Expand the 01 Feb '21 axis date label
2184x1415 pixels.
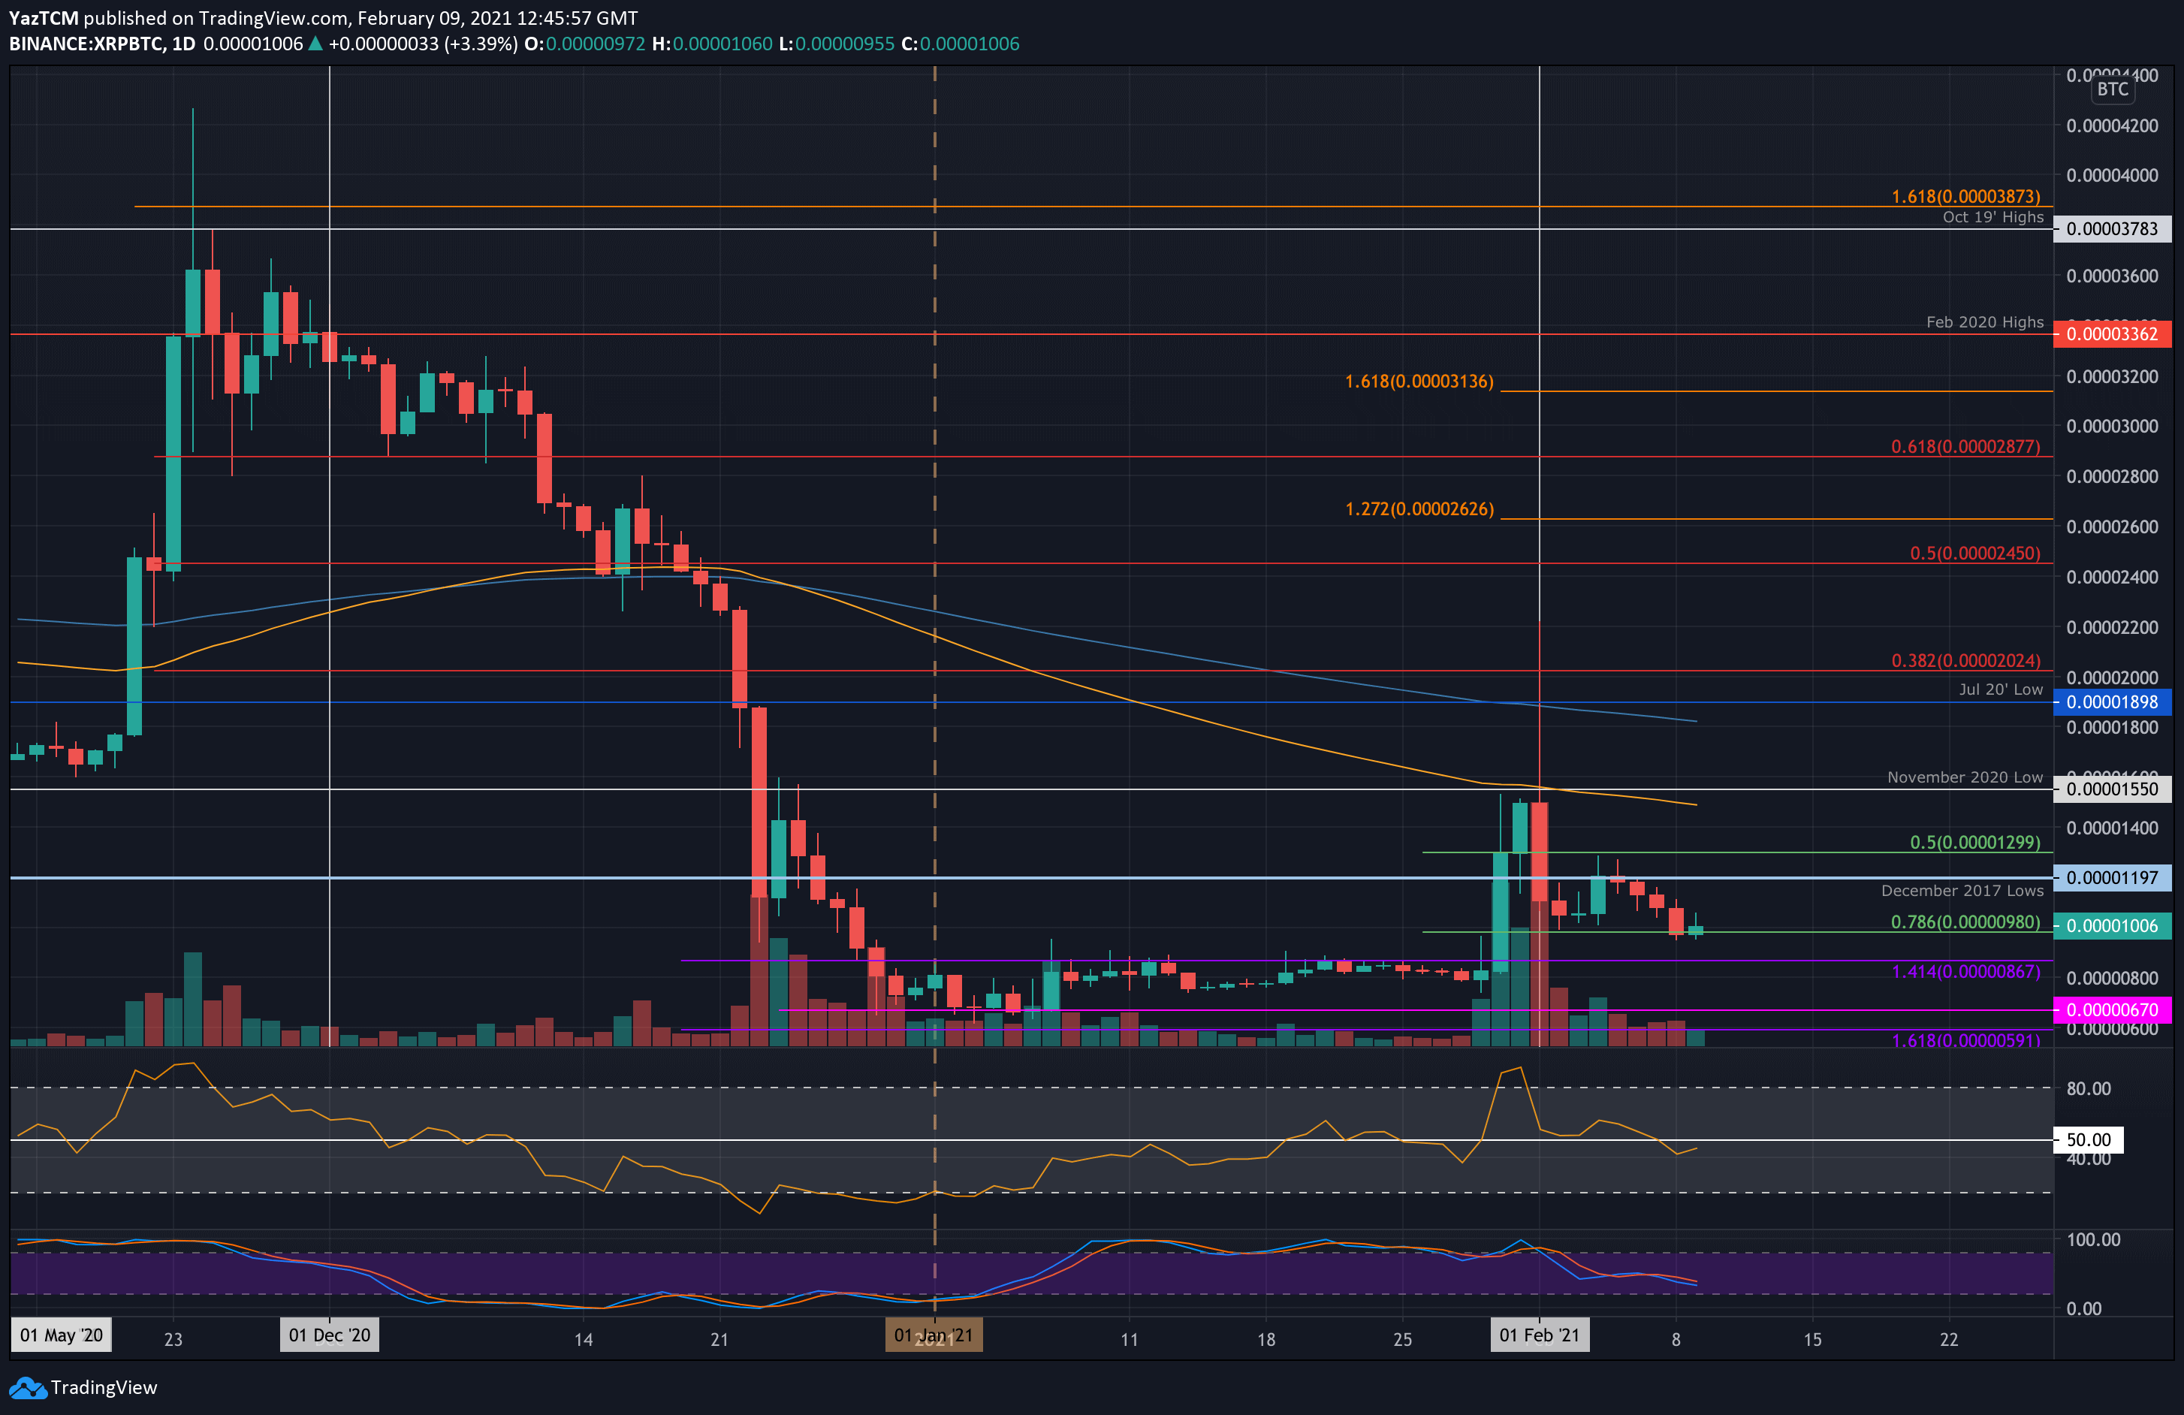(1540, 1335)
